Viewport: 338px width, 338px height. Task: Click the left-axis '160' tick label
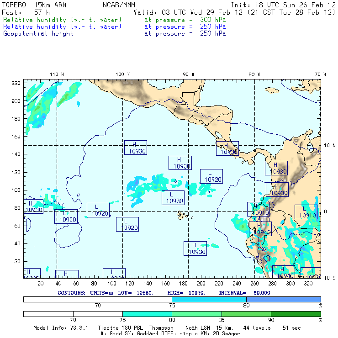[x=16, y=137]
